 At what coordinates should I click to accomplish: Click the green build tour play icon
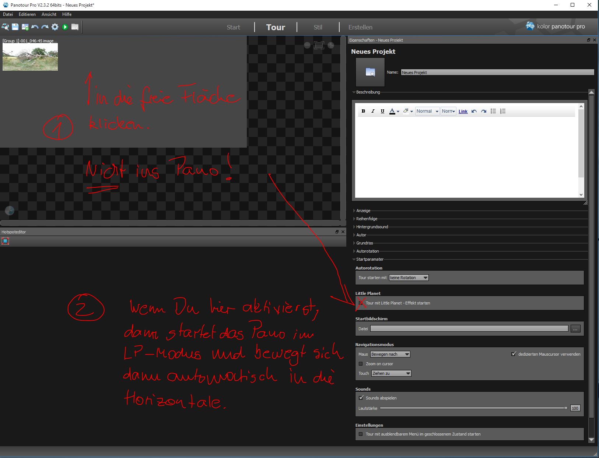[x=65, y=27]
